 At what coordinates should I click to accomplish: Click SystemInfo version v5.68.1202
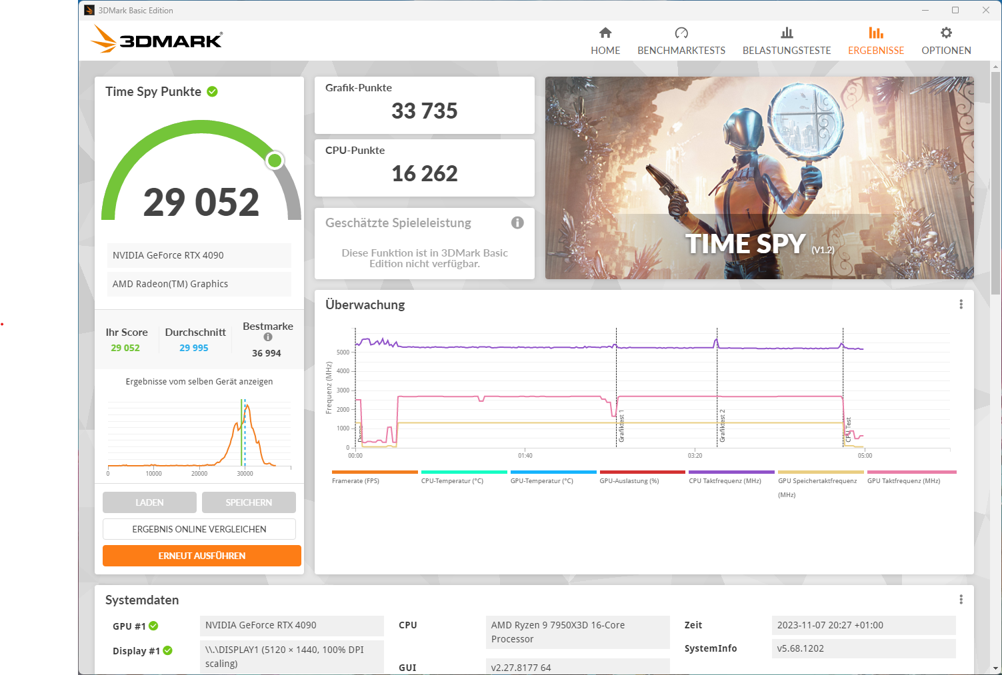(863, 648)
